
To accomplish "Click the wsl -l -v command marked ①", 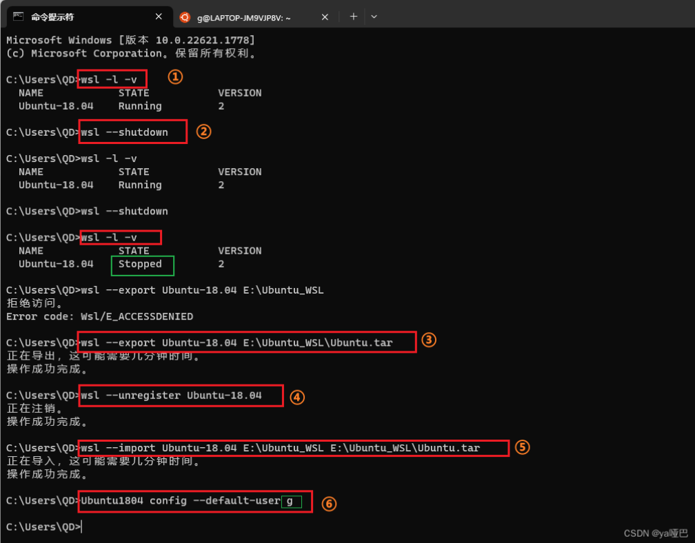I will click(110, 79).
